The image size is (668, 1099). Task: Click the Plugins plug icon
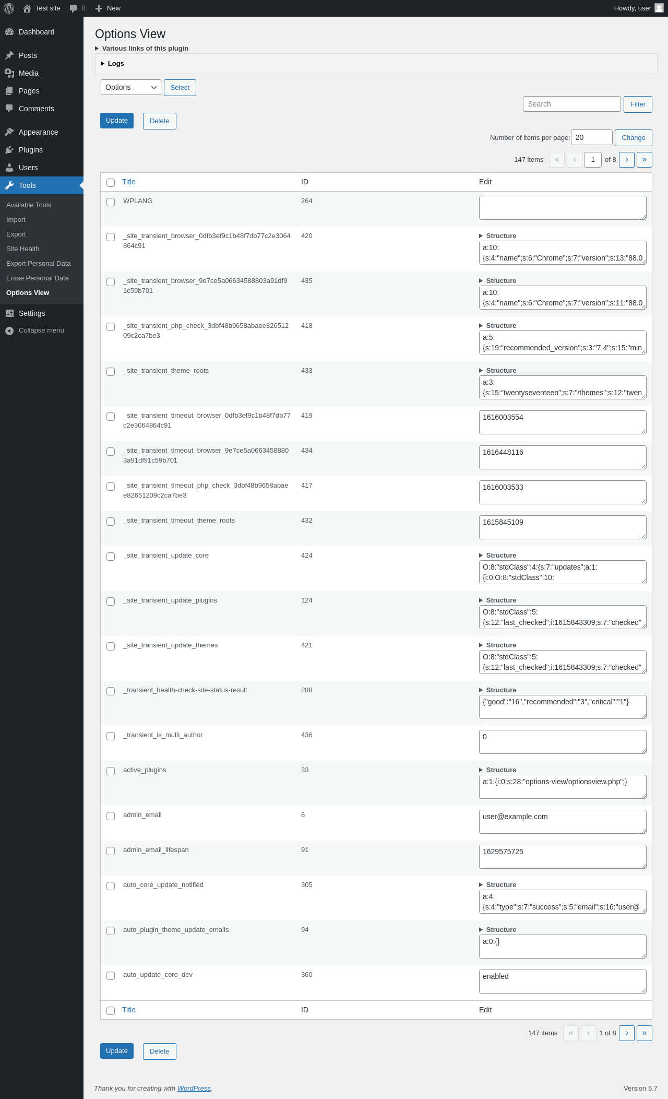[x=9, y=150]
